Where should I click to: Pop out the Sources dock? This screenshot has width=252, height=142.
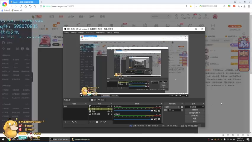click(111, 104)
